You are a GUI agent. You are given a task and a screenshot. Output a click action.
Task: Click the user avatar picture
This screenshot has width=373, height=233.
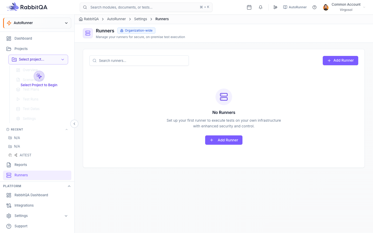pos(326,7)
